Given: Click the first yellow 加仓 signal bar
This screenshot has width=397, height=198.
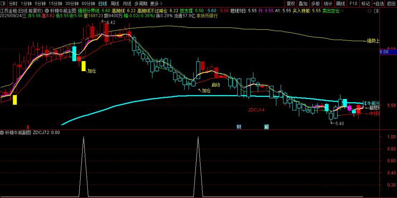Looking at the screenshot, I should coord(15,100).
